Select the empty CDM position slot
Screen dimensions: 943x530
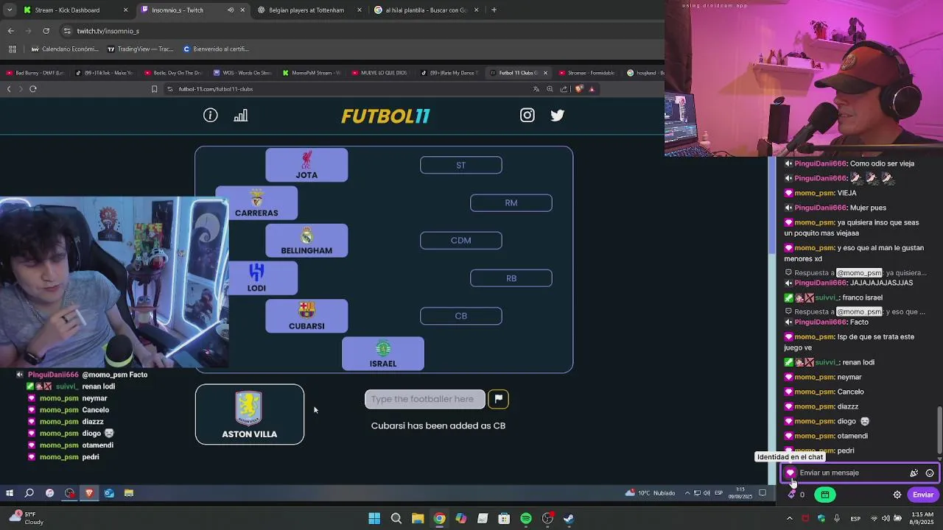[461, 241]
